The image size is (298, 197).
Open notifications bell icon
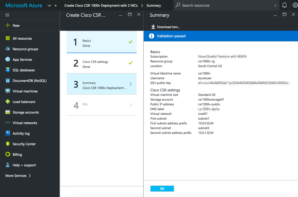point(284,5)
